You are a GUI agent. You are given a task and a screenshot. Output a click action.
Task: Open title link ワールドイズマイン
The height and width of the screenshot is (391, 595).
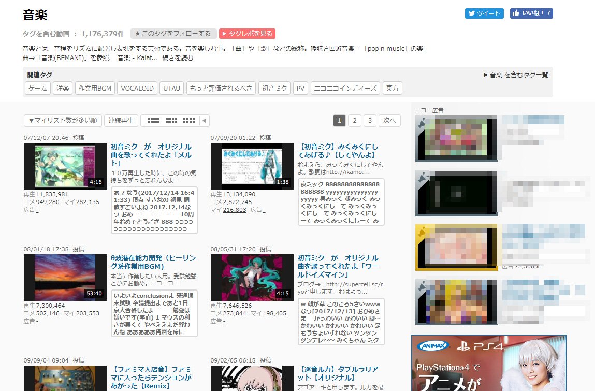tap(338, 266)
